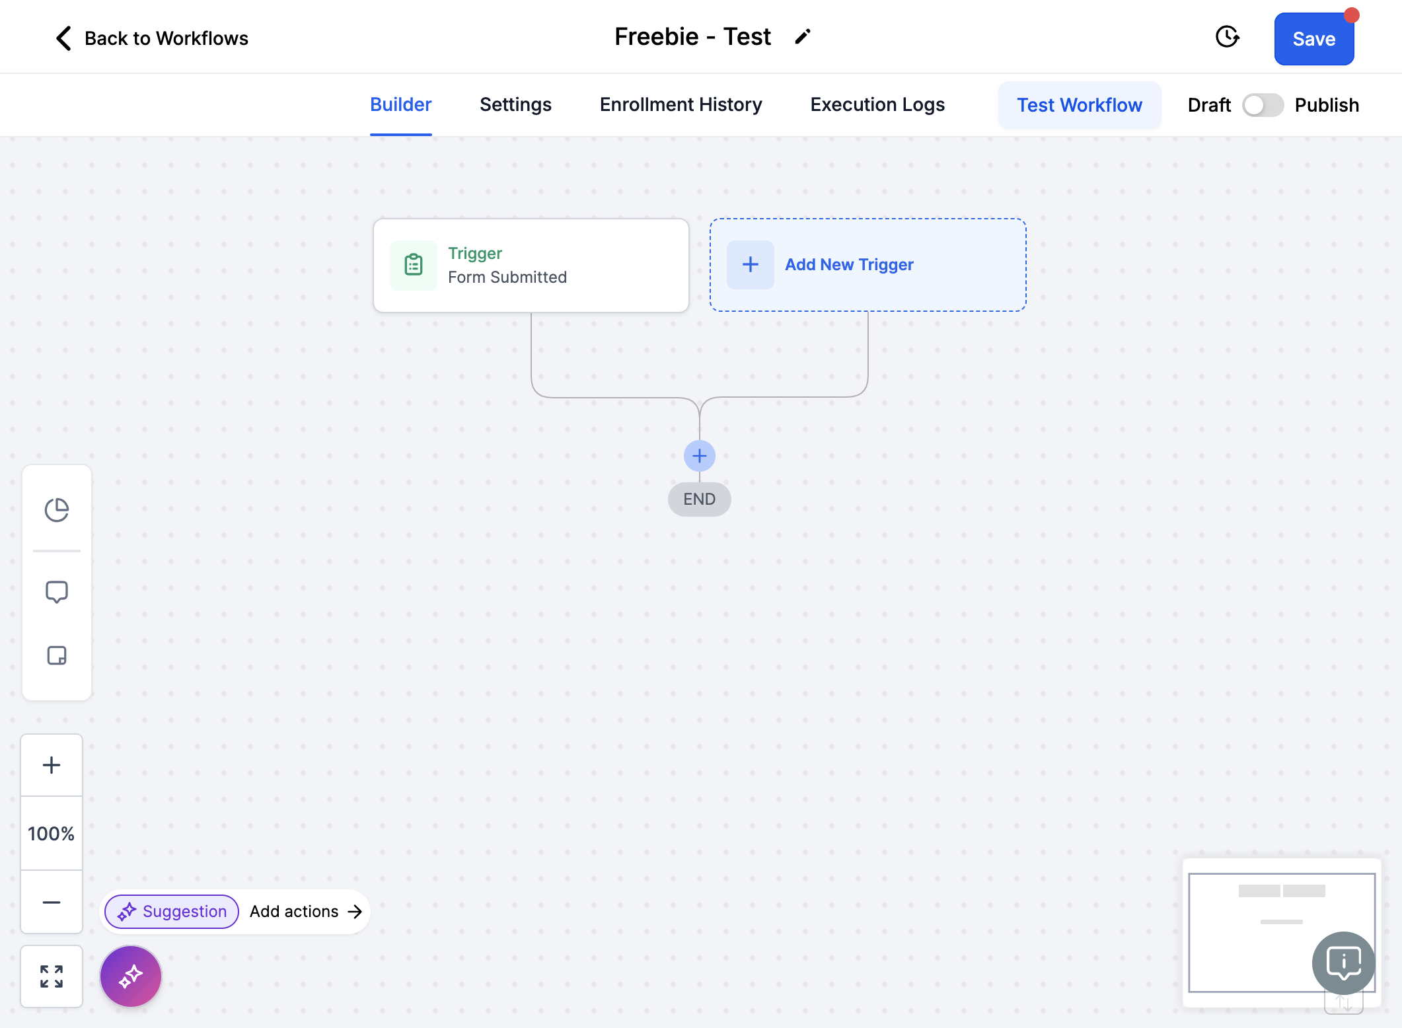The image size is (1402, 1028).
Task: Click the pencil icon to rename workflow
Action: (803, 37)
